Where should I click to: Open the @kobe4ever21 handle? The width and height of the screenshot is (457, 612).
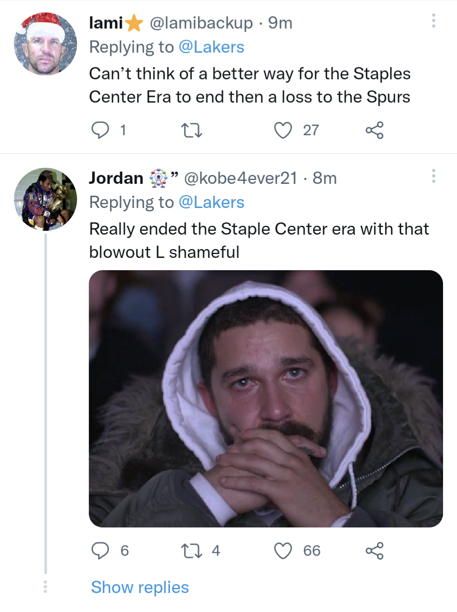pos(240,178)
